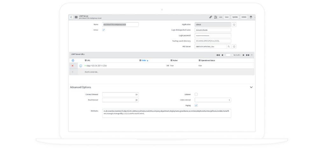
Task: Click the Listen interval field
Action: point(213,100)
